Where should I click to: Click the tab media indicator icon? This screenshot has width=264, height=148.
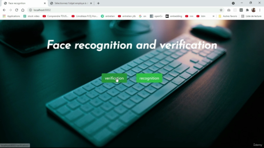(233, 3)
